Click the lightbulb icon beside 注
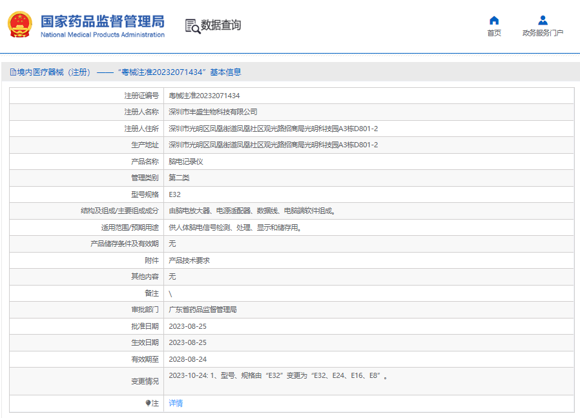This screenshot has height=418, width=580. 148,403
